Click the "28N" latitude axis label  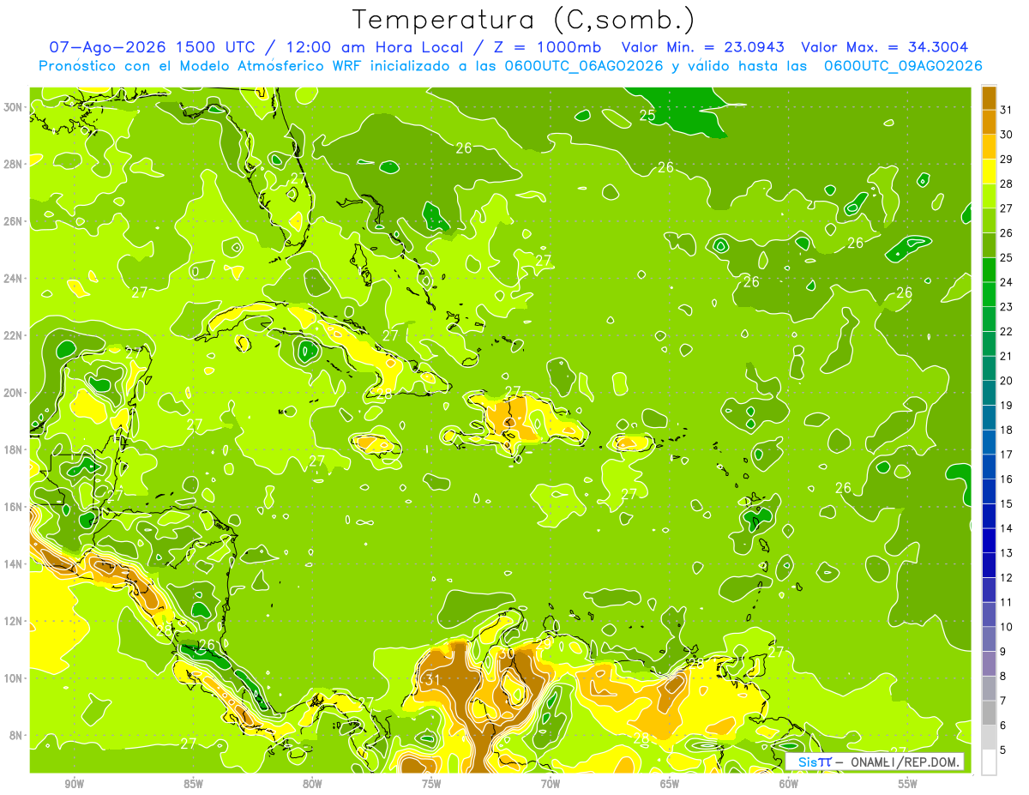click(x=15, y=164)
